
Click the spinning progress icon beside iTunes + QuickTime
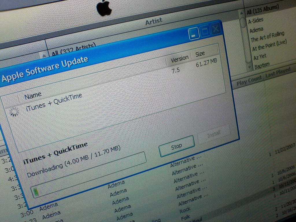(14, 112)
